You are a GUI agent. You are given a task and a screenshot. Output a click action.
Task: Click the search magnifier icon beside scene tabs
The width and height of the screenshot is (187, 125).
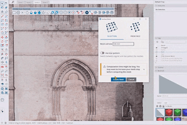pyautogui.click(x=13, y=2)
